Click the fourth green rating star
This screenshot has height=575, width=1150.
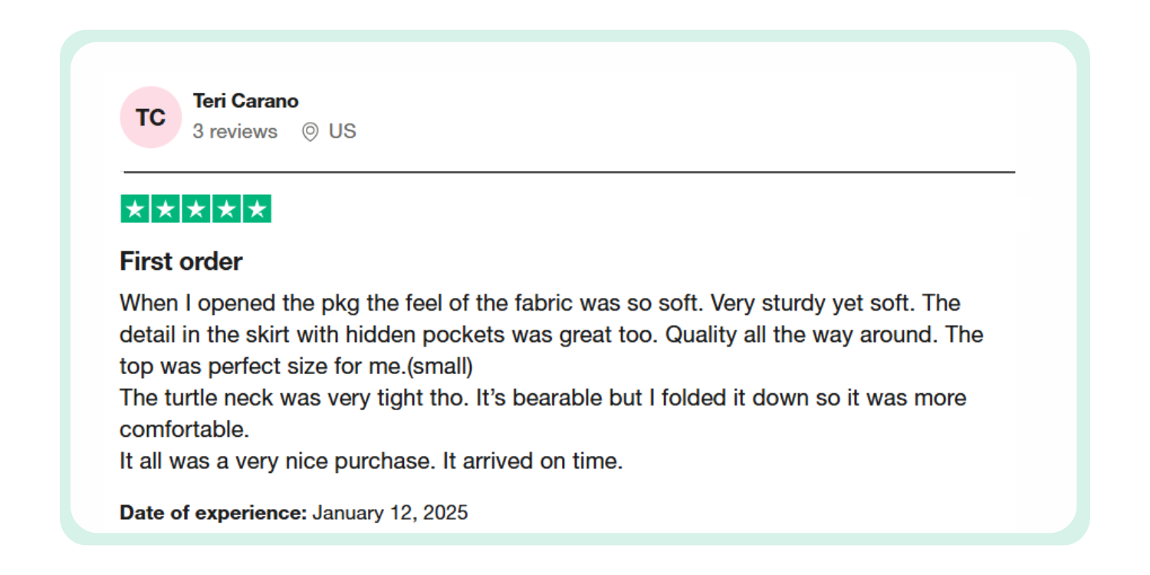226,209
